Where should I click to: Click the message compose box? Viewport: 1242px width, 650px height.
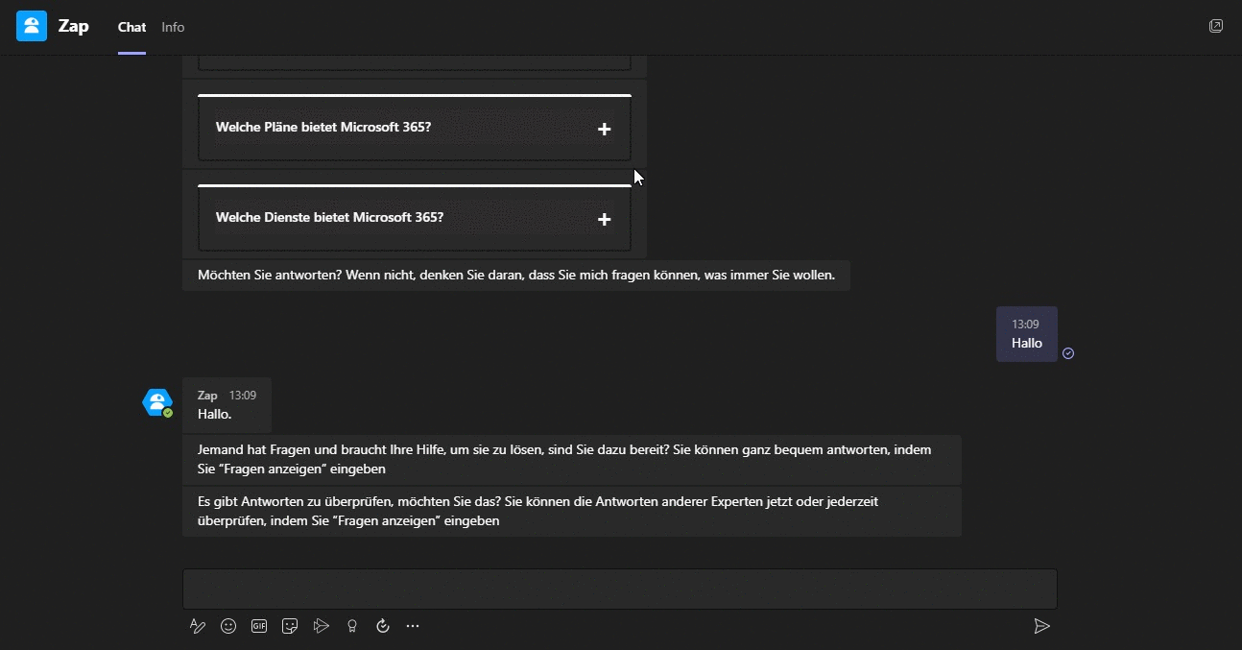click(620, 589)
